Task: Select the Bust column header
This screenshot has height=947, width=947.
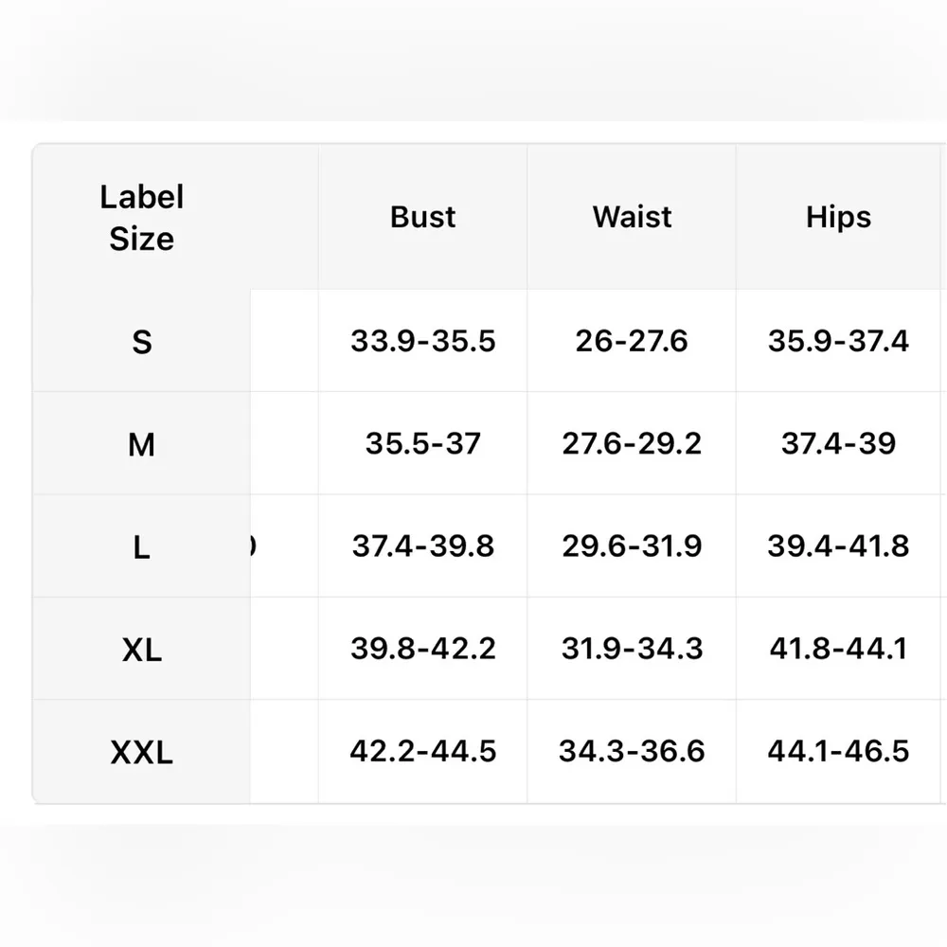Action: point(422,217)
